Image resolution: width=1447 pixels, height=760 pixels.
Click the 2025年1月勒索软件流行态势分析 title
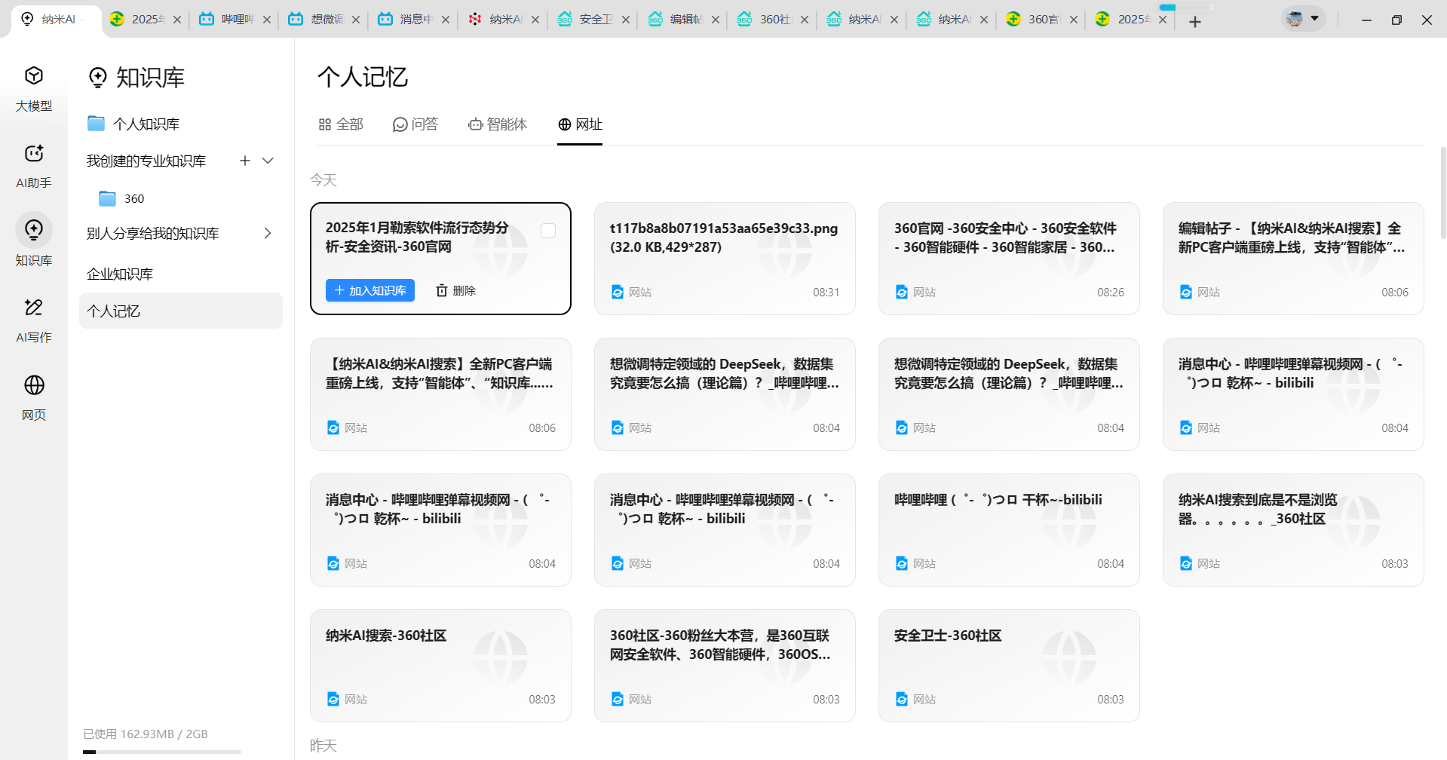click(x=417, y=237)
